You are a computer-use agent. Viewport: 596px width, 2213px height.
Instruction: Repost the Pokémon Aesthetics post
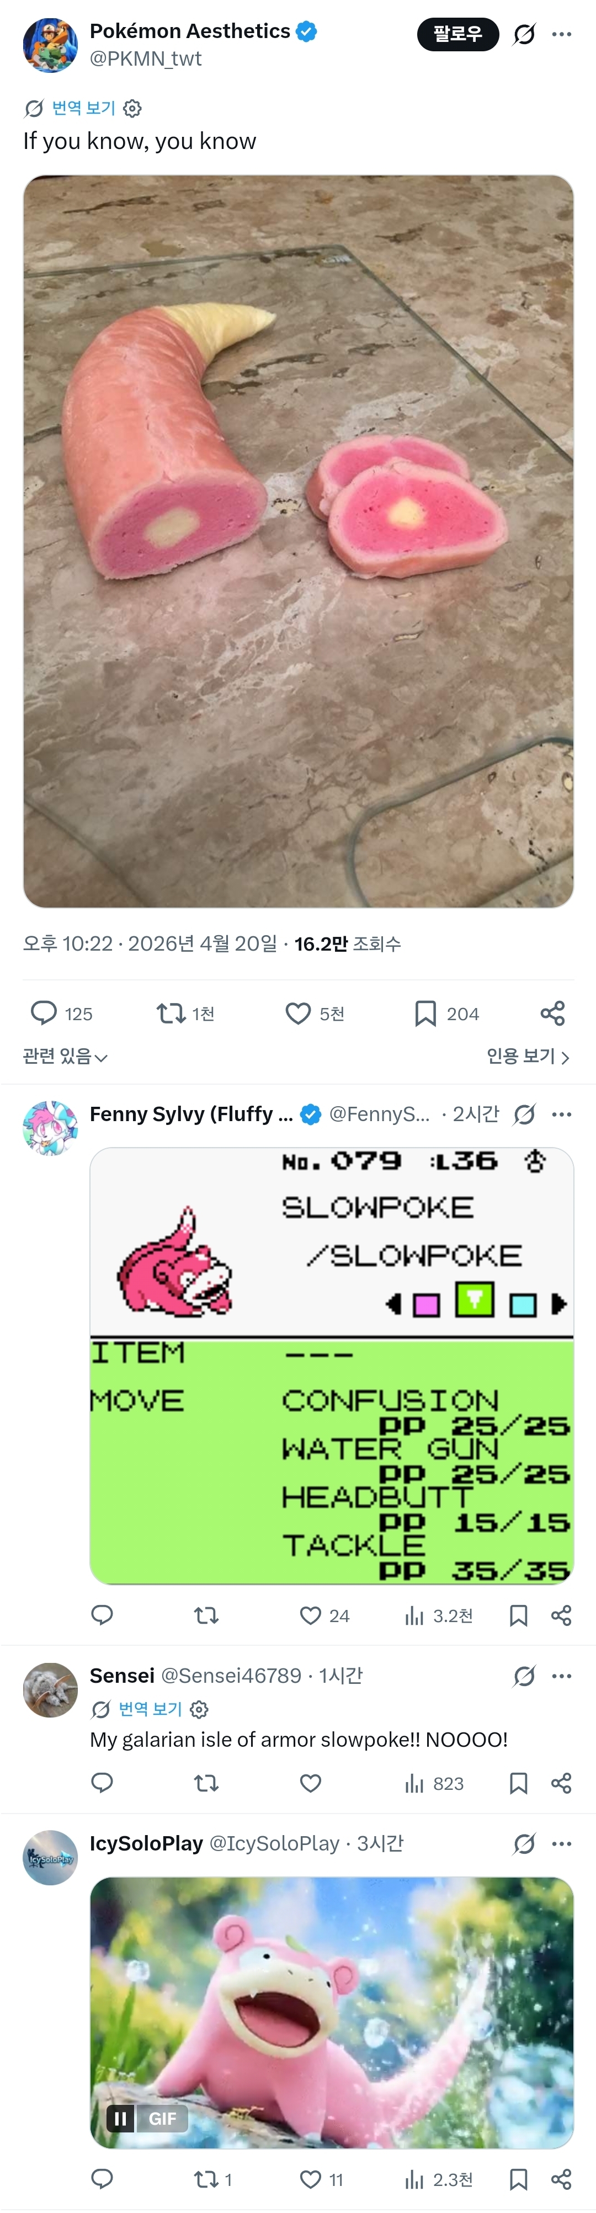171,1014
